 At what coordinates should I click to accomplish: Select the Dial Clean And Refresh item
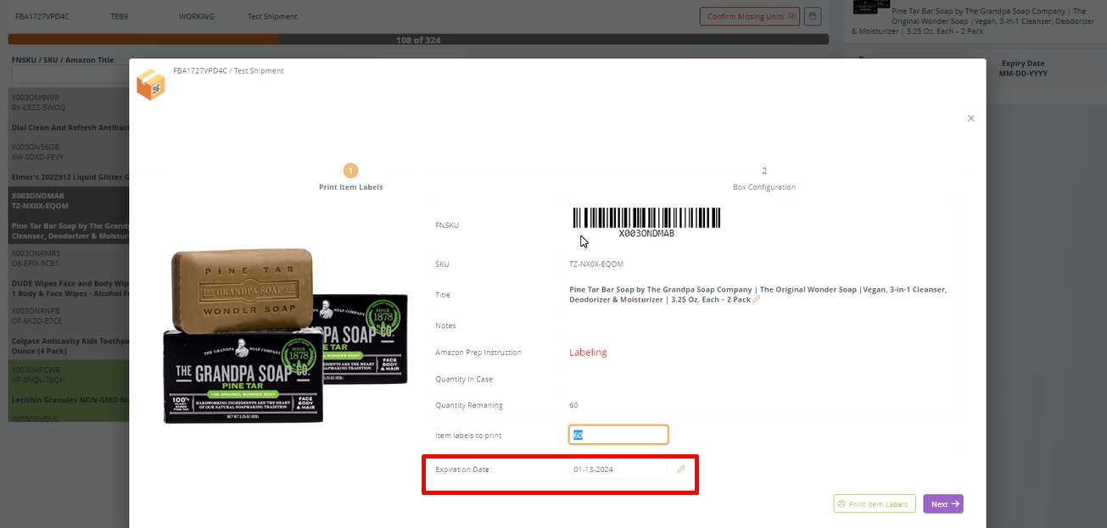[x=70, y=128]
